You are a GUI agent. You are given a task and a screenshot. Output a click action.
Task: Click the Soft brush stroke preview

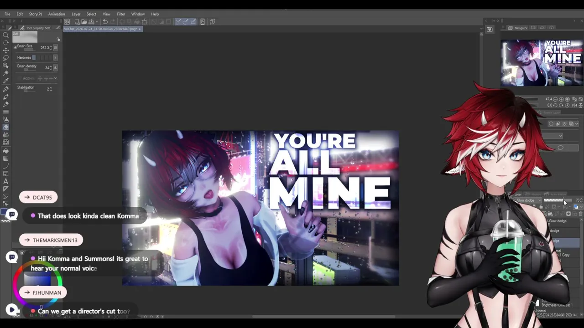(x=25, y=37)
